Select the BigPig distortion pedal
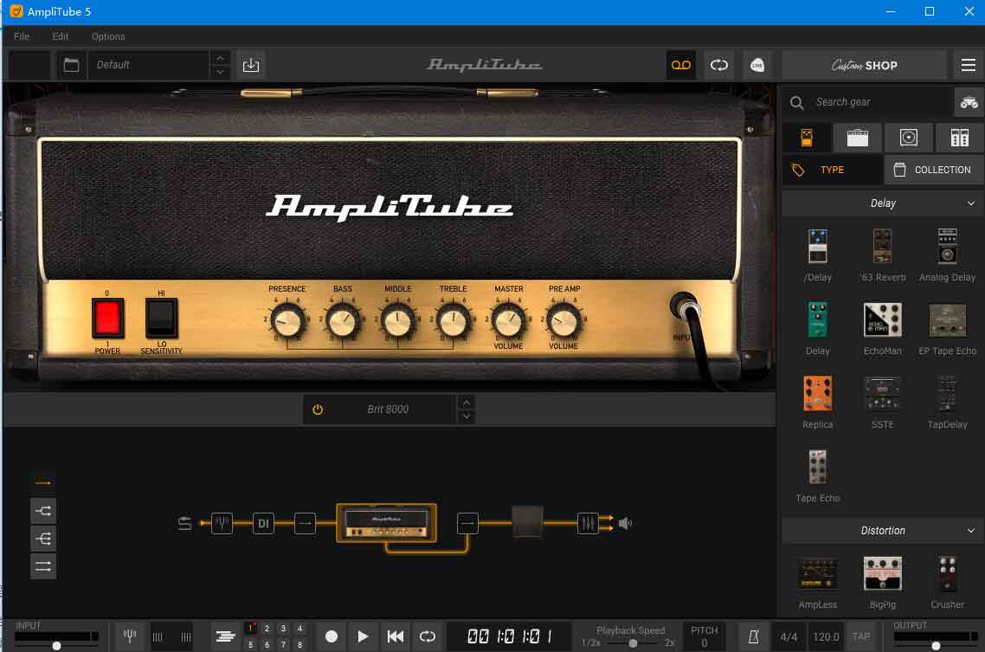 [x=883, y=582]
